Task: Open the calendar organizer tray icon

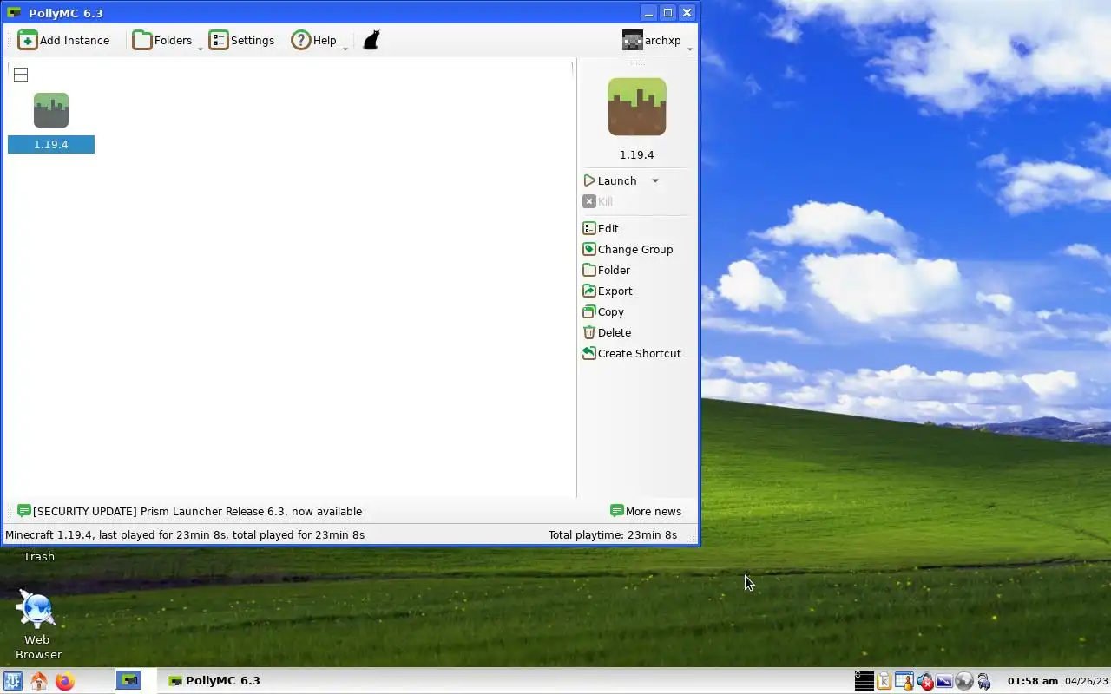Action: tap(904, 681)
